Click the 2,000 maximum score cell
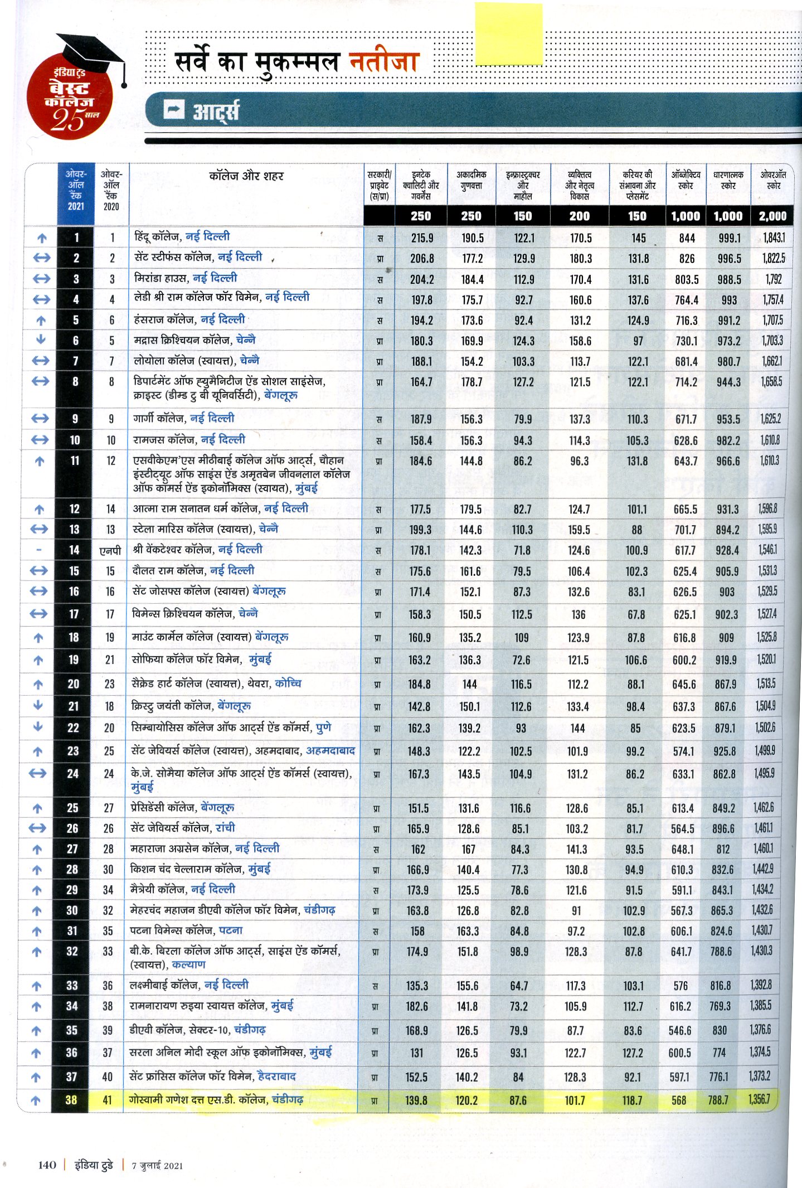This screenshot has width=802, height=1188. (x=772, y=216)
